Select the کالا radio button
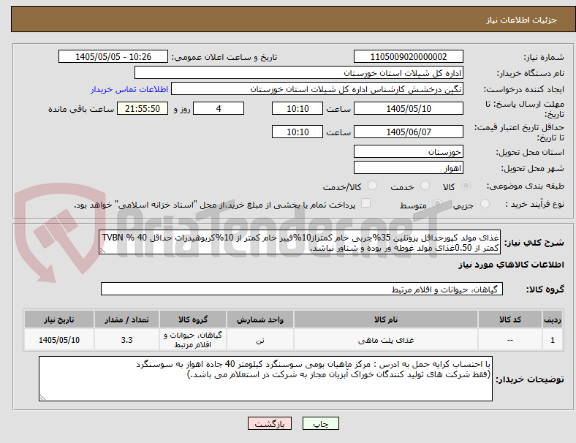Screen dimensions: 576x443 (466, 186)
